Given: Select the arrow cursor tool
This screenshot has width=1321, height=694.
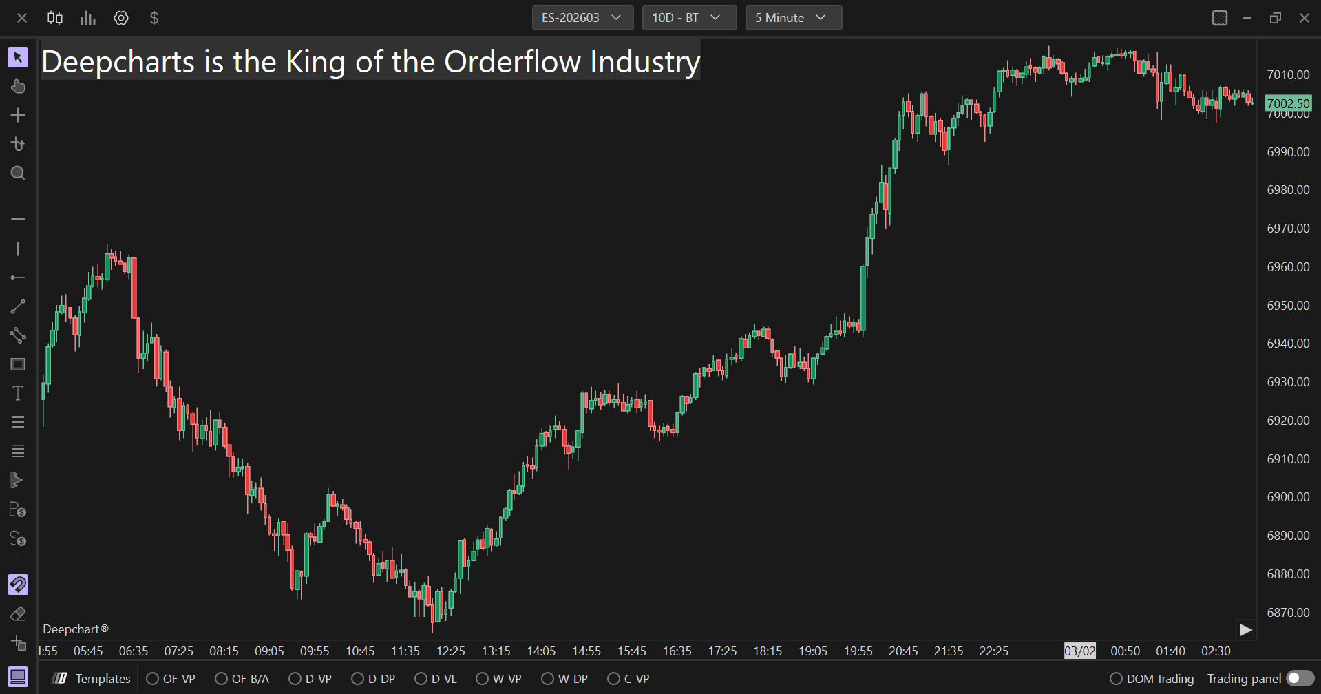Looking at the screenshot, I should click(x=18, y=57).
